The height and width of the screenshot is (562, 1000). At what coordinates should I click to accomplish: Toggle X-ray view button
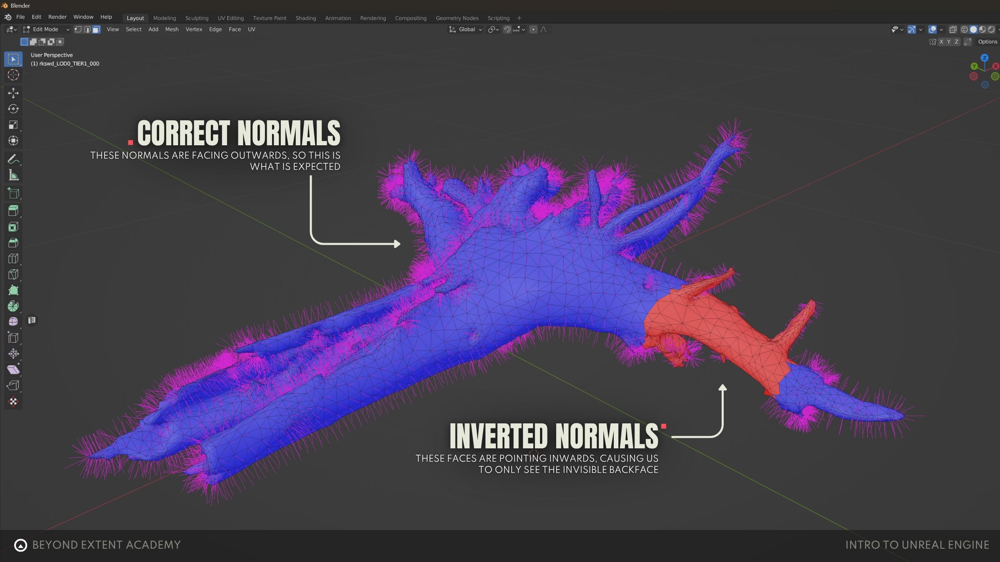pos(953,30)
